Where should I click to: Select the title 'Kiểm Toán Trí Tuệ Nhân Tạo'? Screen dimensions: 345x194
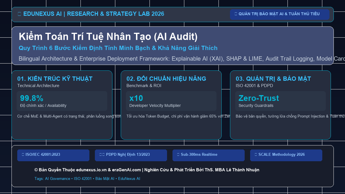[108, 37]
